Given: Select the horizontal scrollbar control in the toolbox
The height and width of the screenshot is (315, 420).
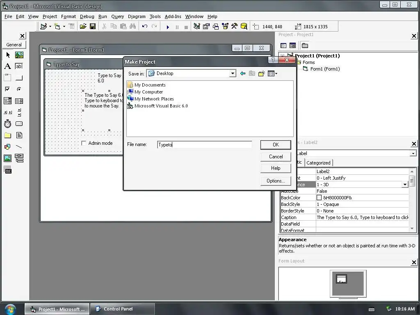Looking at the screenshot, I should pyautogui.click(x=8, y=112).
